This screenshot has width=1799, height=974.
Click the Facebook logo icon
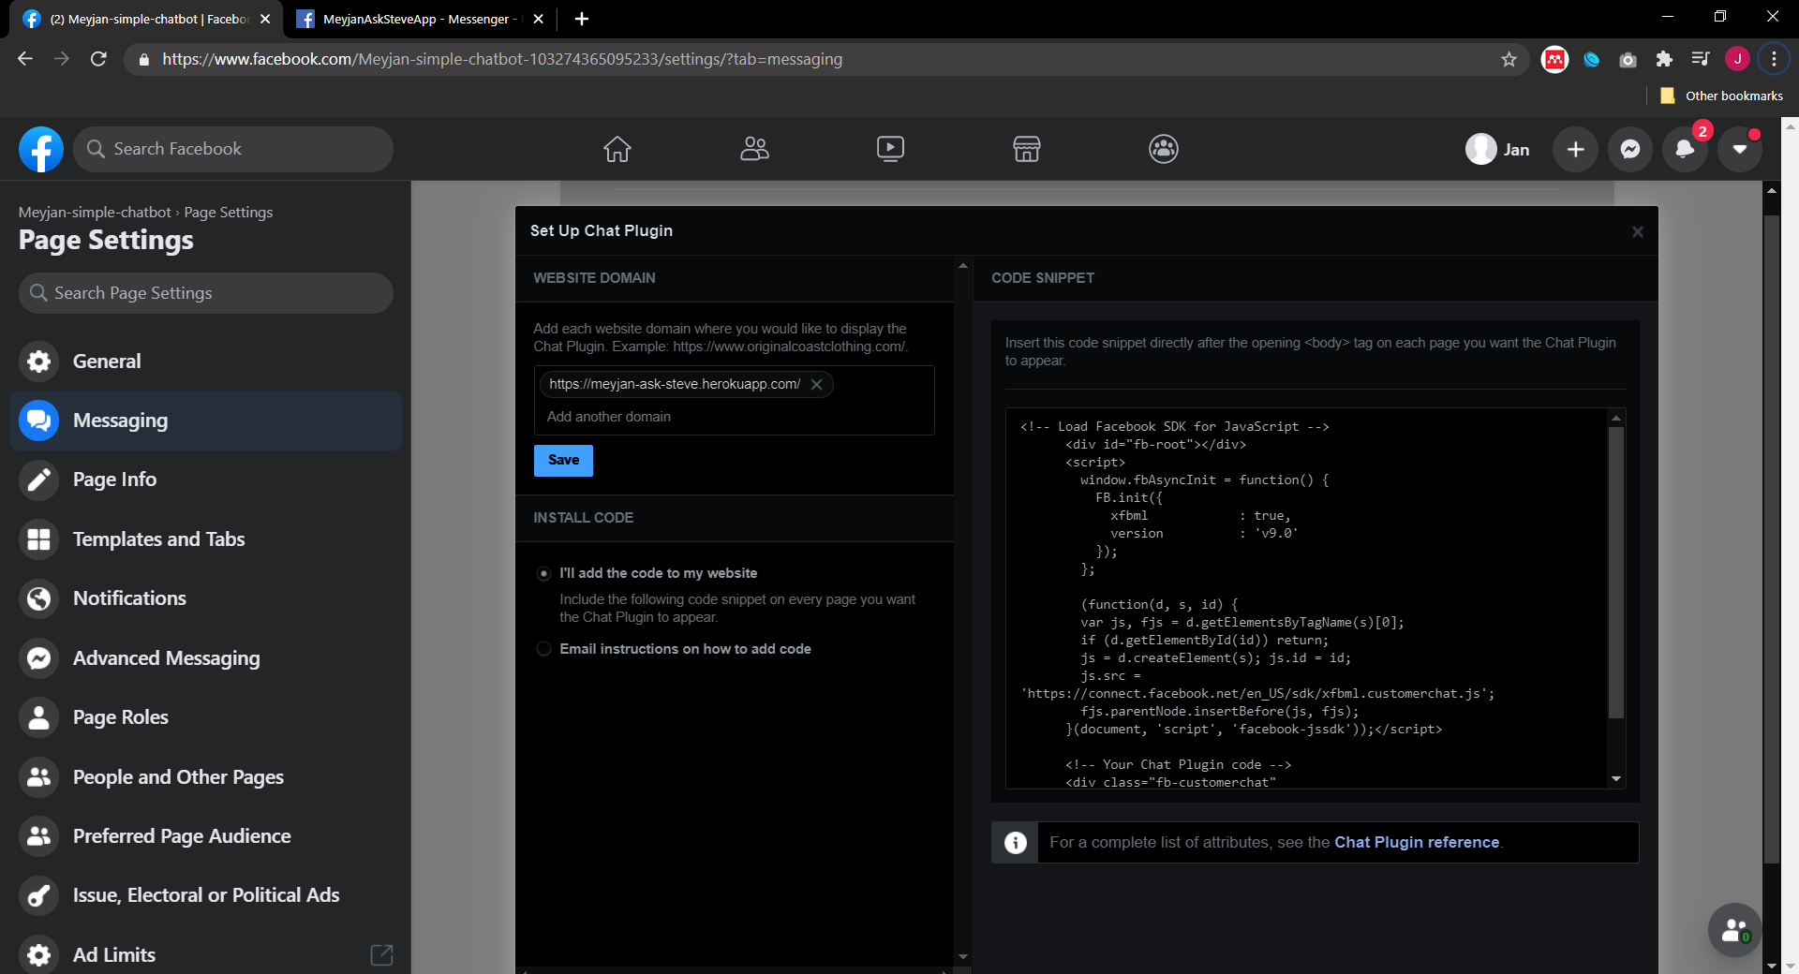coord(41,149)
